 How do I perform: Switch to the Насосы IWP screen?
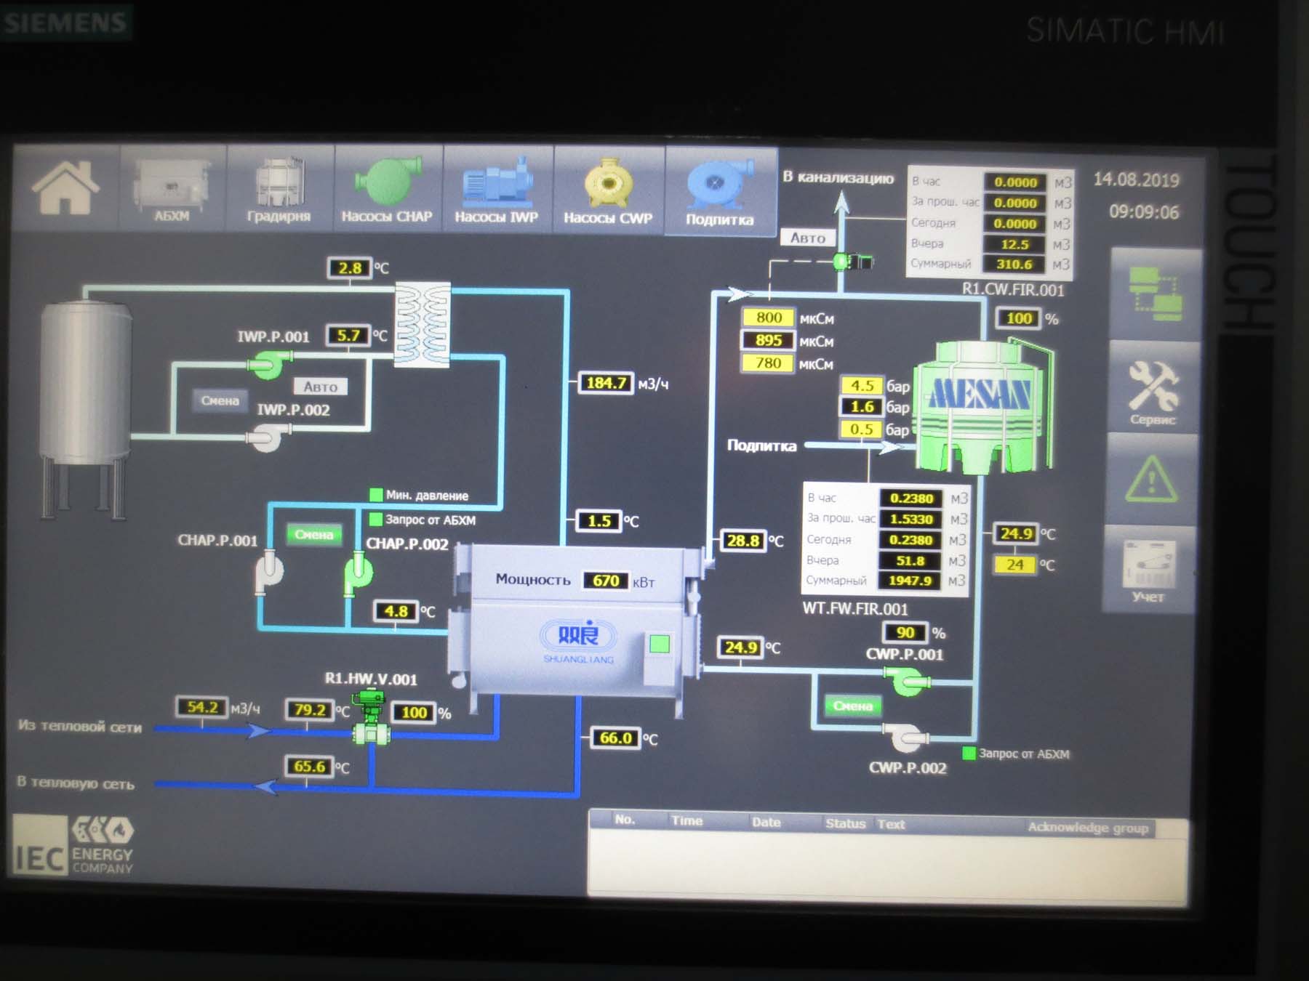[497, 190]
